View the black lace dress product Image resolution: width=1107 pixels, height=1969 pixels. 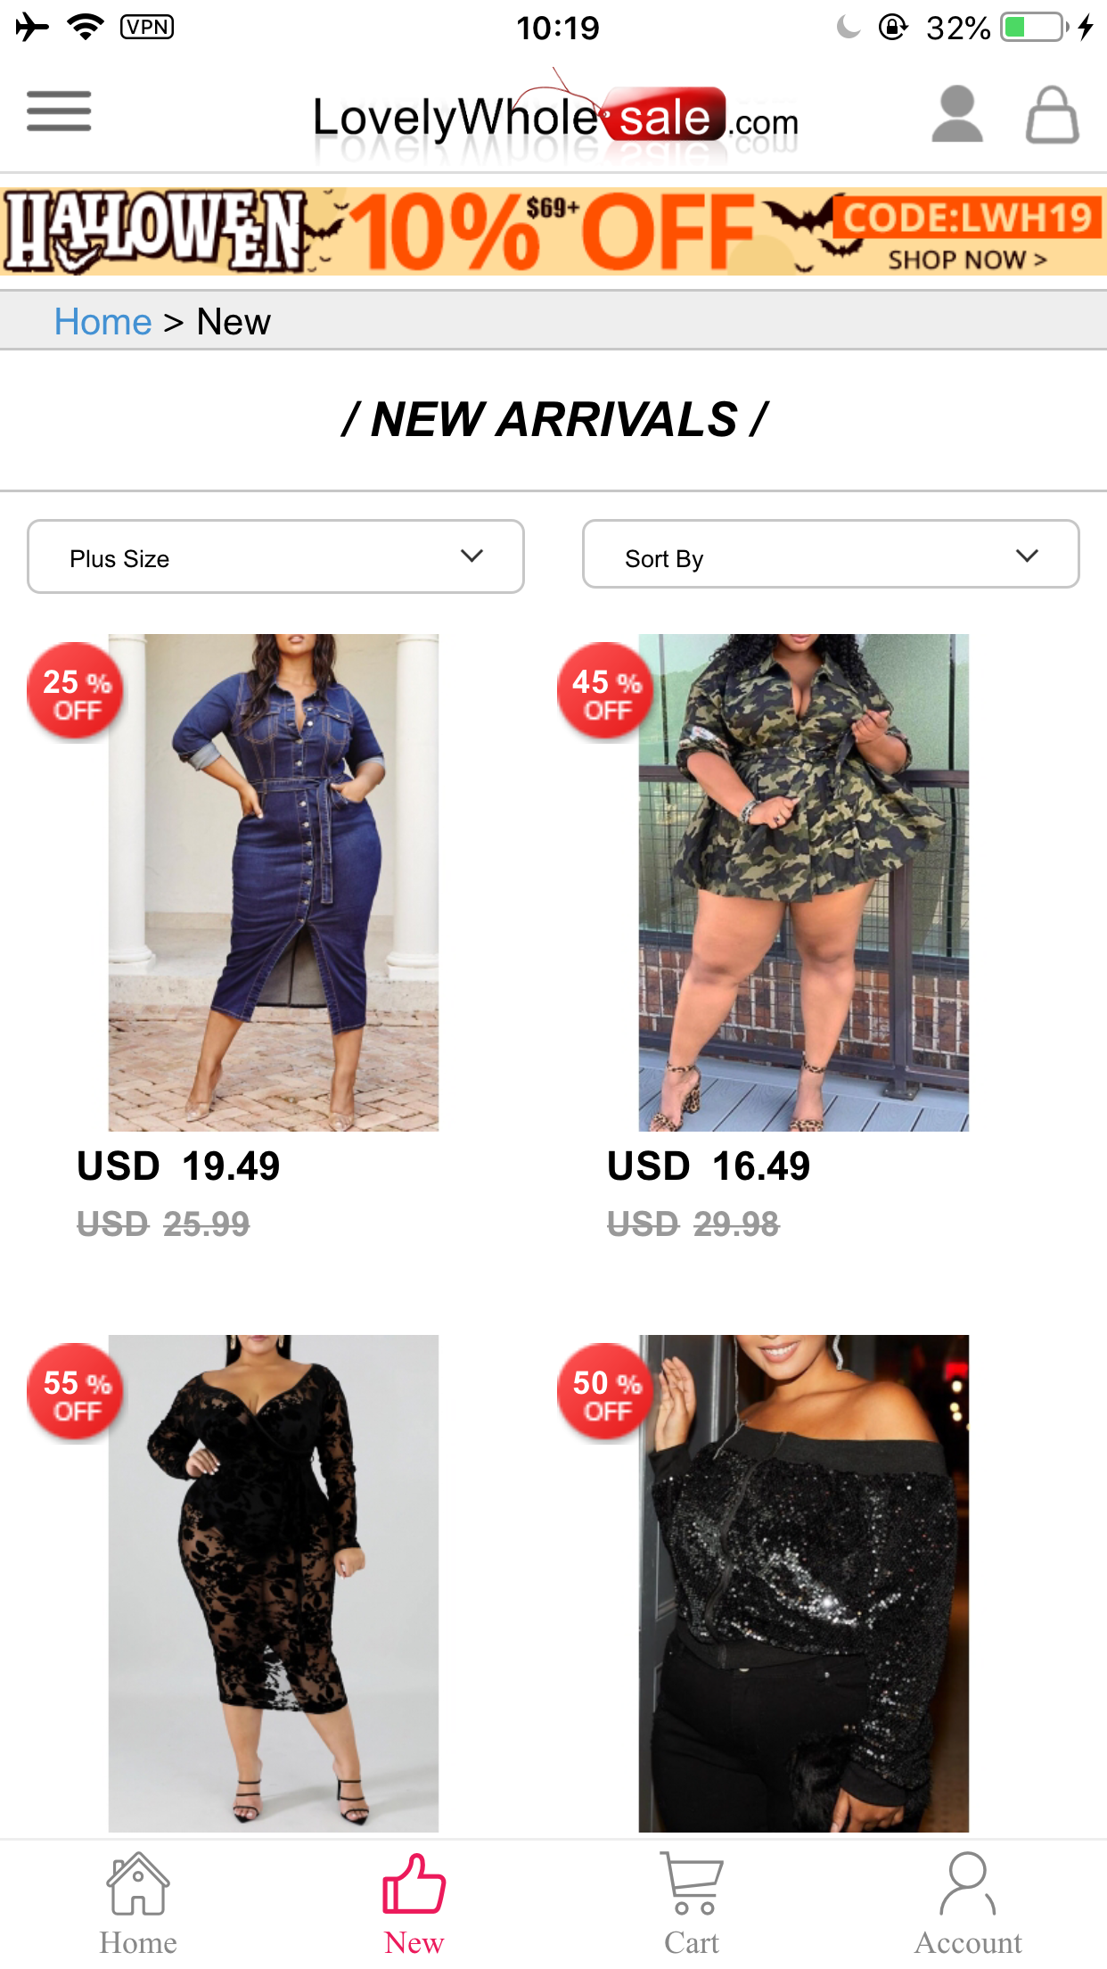pos(273,1583)
